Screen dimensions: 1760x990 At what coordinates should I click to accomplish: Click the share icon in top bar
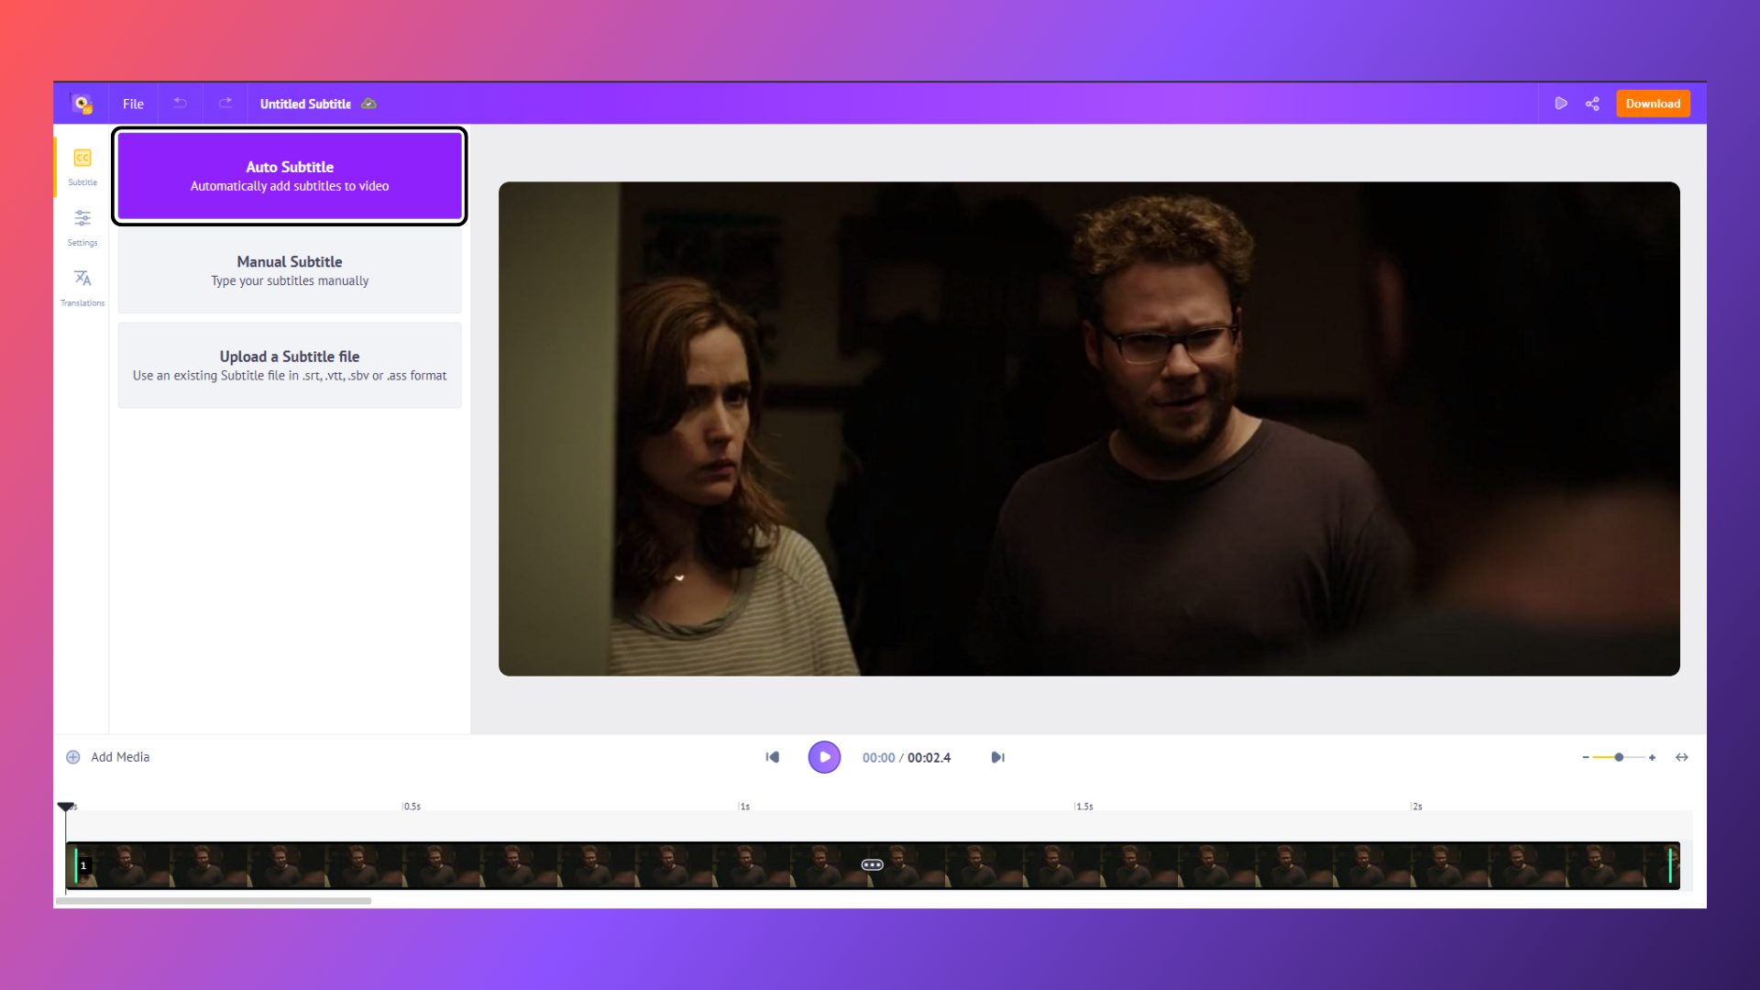coord(1592,104)
